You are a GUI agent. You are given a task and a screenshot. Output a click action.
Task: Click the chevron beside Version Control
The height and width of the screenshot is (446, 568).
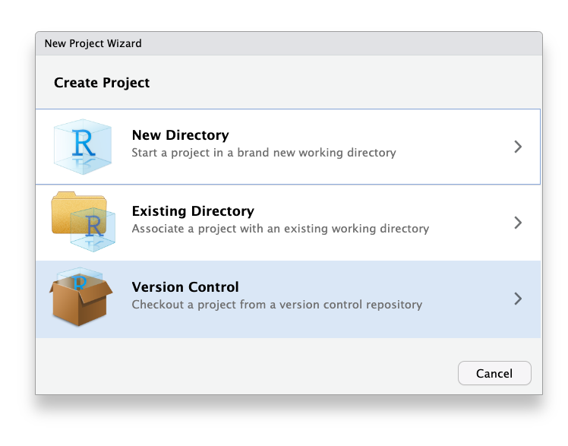point(518,299)
